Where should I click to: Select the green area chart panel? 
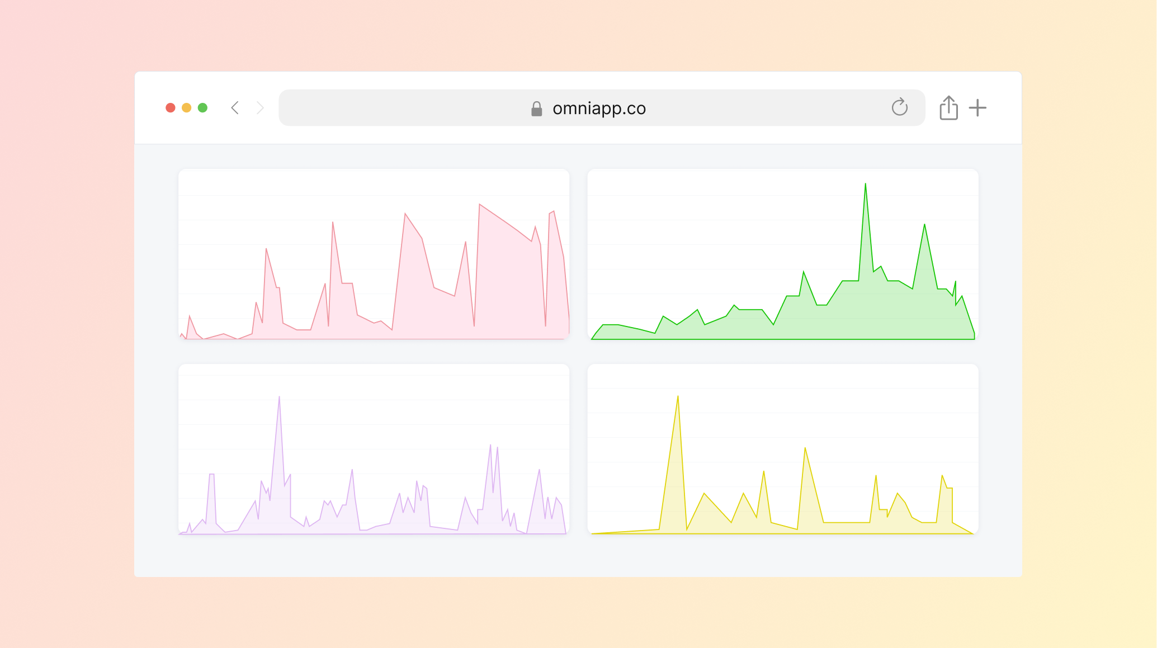782,254
